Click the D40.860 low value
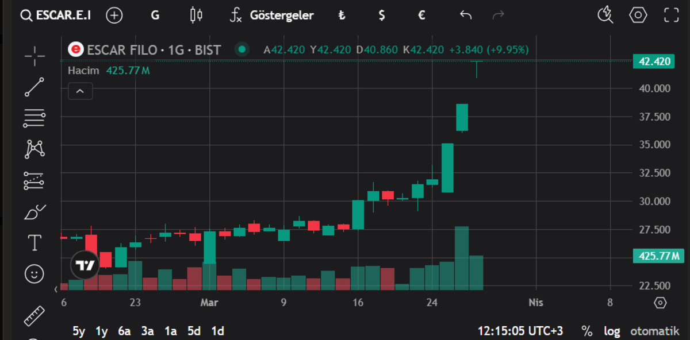690x340 pixels. [x=377, y=50]
